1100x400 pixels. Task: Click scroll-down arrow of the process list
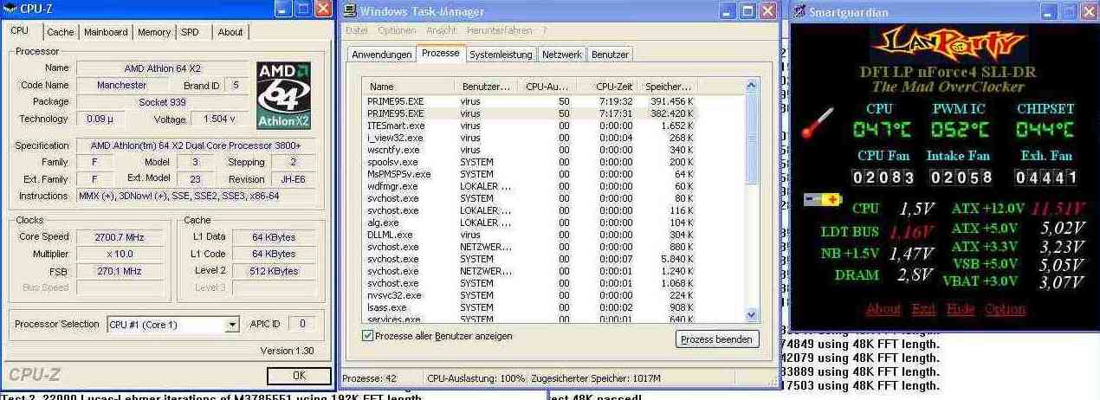click(x=751, y=316)
